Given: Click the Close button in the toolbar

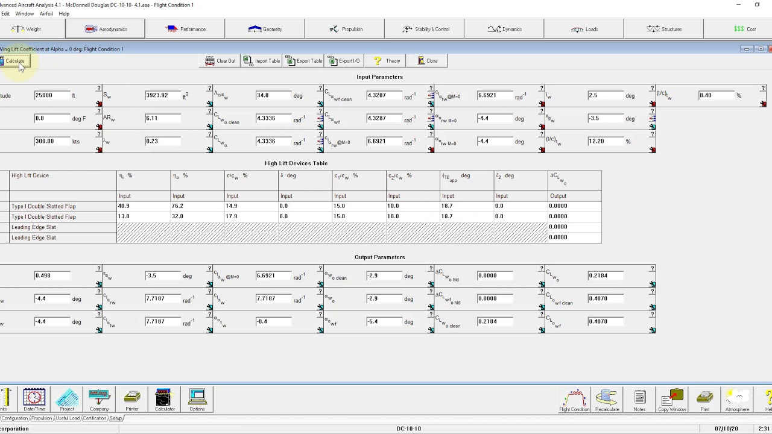Looking at the screenshot, I should click(427, 61).
